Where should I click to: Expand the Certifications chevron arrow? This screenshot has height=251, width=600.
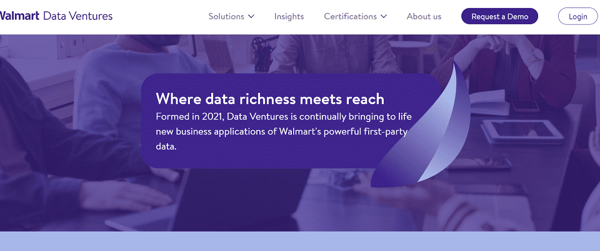point(384,16)
